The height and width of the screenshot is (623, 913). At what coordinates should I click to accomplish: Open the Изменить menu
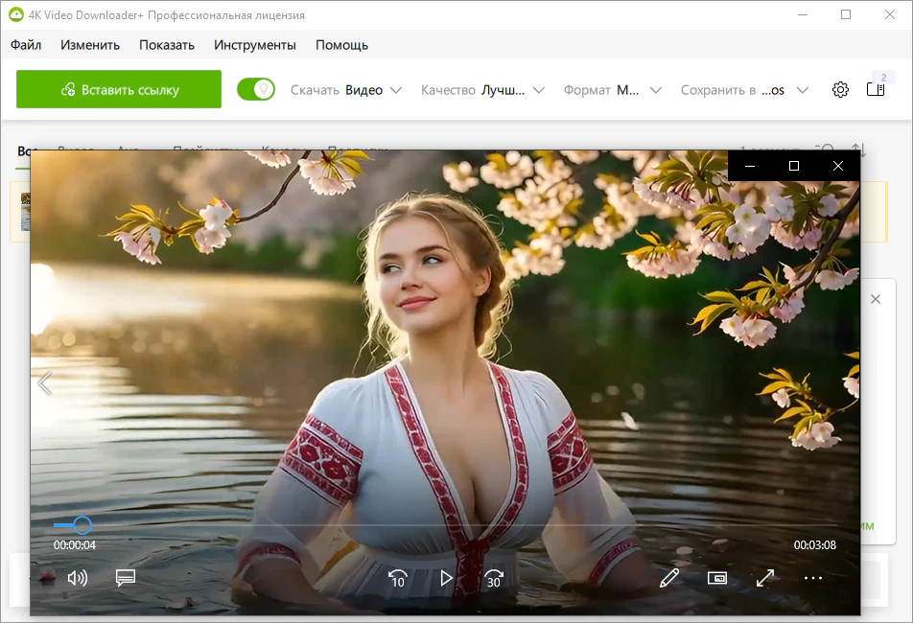point(90,45)
